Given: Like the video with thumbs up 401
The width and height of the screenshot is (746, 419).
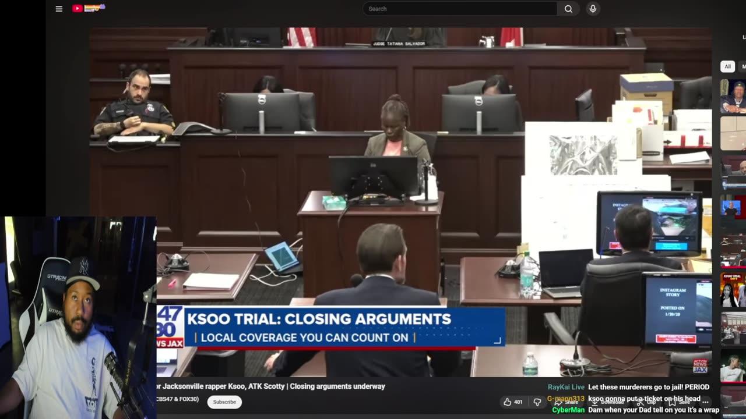Looking at the screenshot, I should pos(513,402).
